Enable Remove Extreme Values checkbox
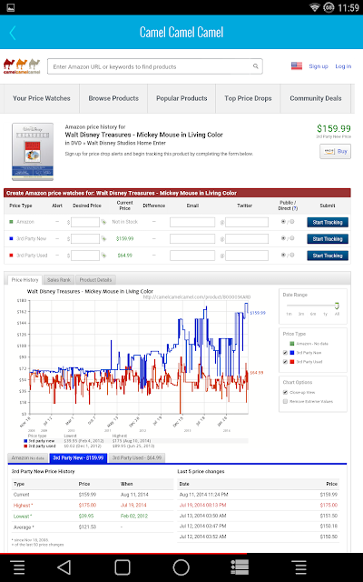363x582 pixels. pyautogui.click(x=285, y=401)
